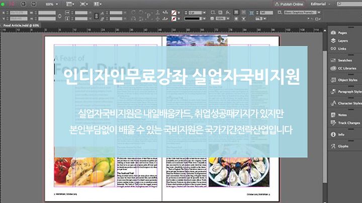
Task: Enable No Text Wrap button
Action: pyautogui.click(x=236, y=13)
